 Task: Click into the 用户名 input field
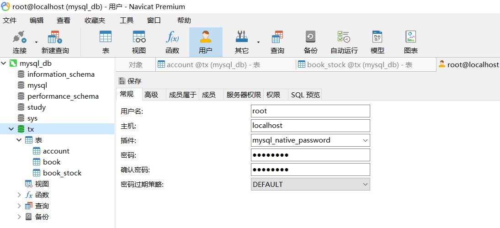(310, 111)
